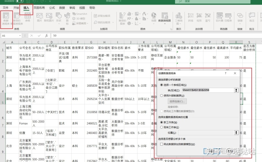This screenshot has height=162, width=262.
Task: Click the dialog Help question mark button
Action: click(226, 73)
